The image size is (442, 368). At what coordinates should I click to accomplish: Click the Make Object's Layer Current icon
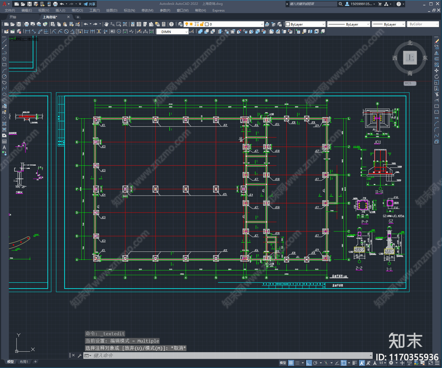coord(267,24)
